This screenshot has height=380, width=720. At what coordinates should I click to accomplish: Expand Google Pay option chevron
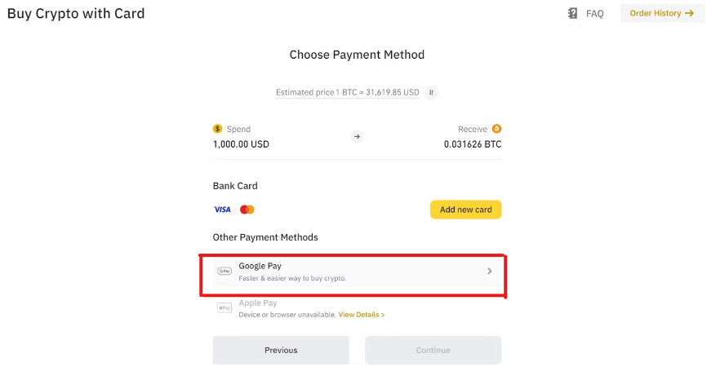(490, 272)
